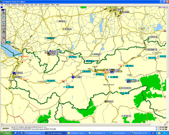This screenshot has height=135, width=169.
Task: Click the Windows Start button
Action: [6, 133]
